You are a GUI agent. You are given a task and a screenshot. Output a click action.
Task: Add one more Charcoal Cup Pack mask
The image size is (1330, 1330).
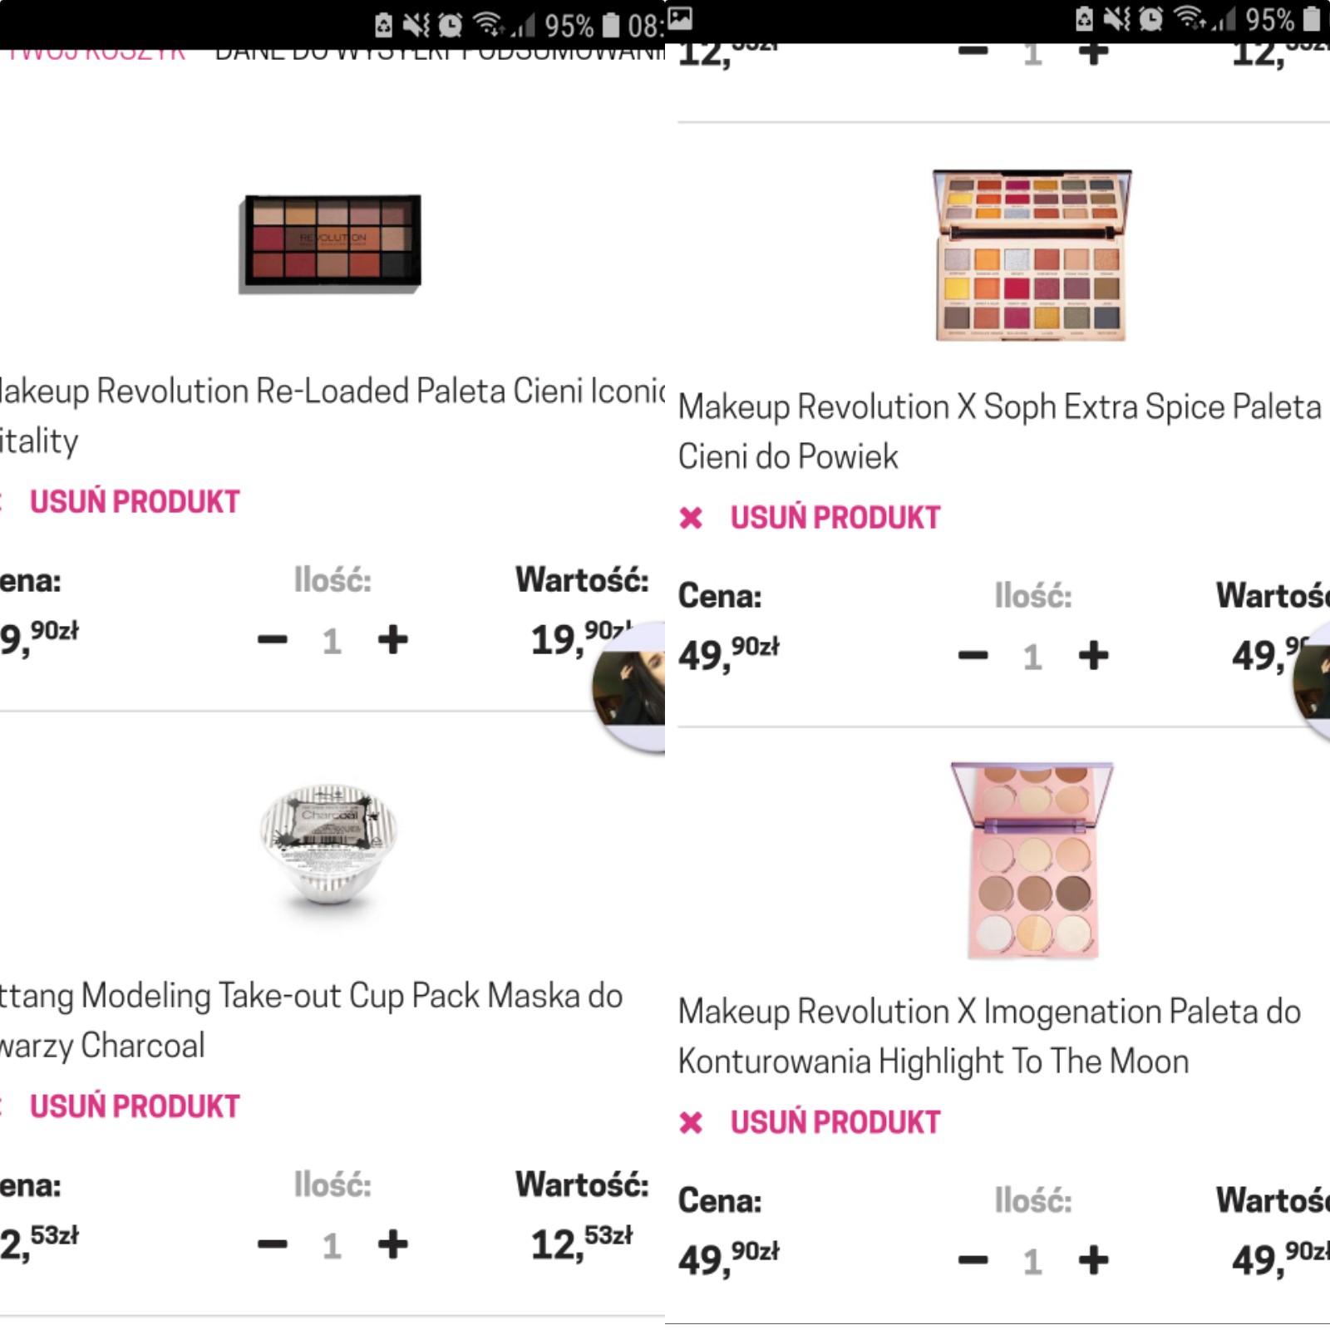coord(392,1244)
